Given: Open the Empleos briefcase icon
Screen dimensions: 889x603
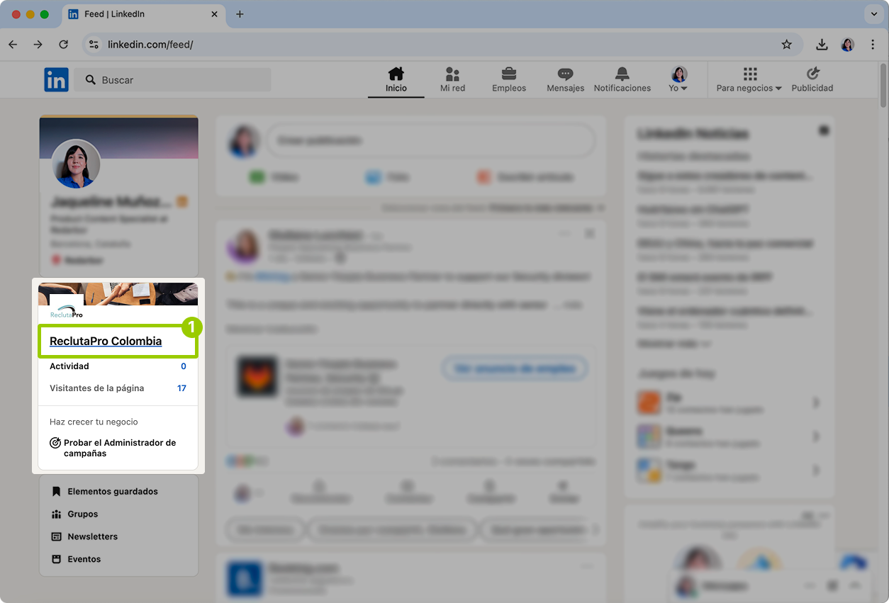Looking at the screenshot, I should coord(508,79).
